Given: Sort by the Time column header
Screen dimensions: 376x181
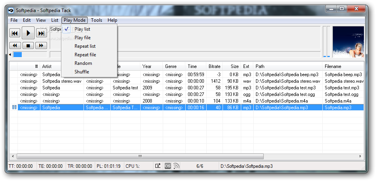Looking at the screenshot, I should (x=196, y=66).
